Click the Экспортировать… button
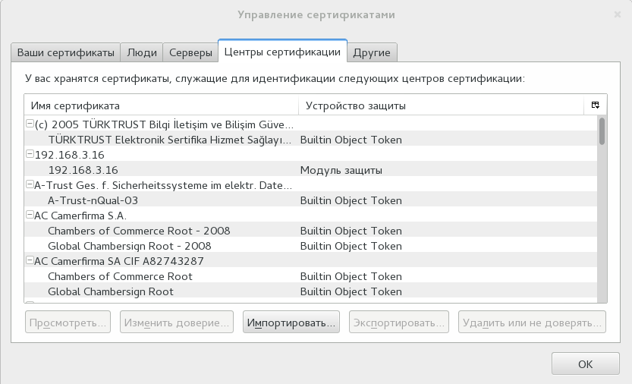The width and height of the screenshot is (632, 384). click(399, 323)
